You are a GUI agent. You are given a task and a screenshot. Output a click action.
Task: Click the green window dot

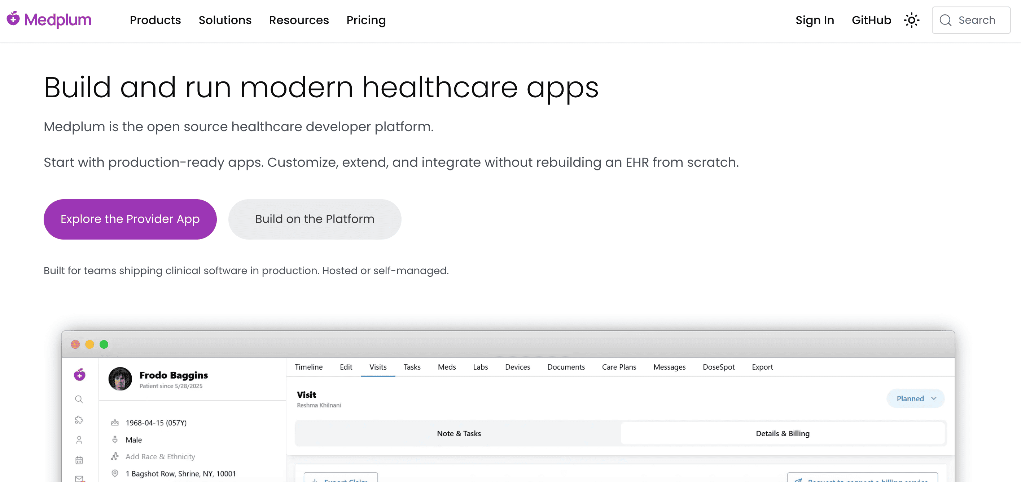104,344
